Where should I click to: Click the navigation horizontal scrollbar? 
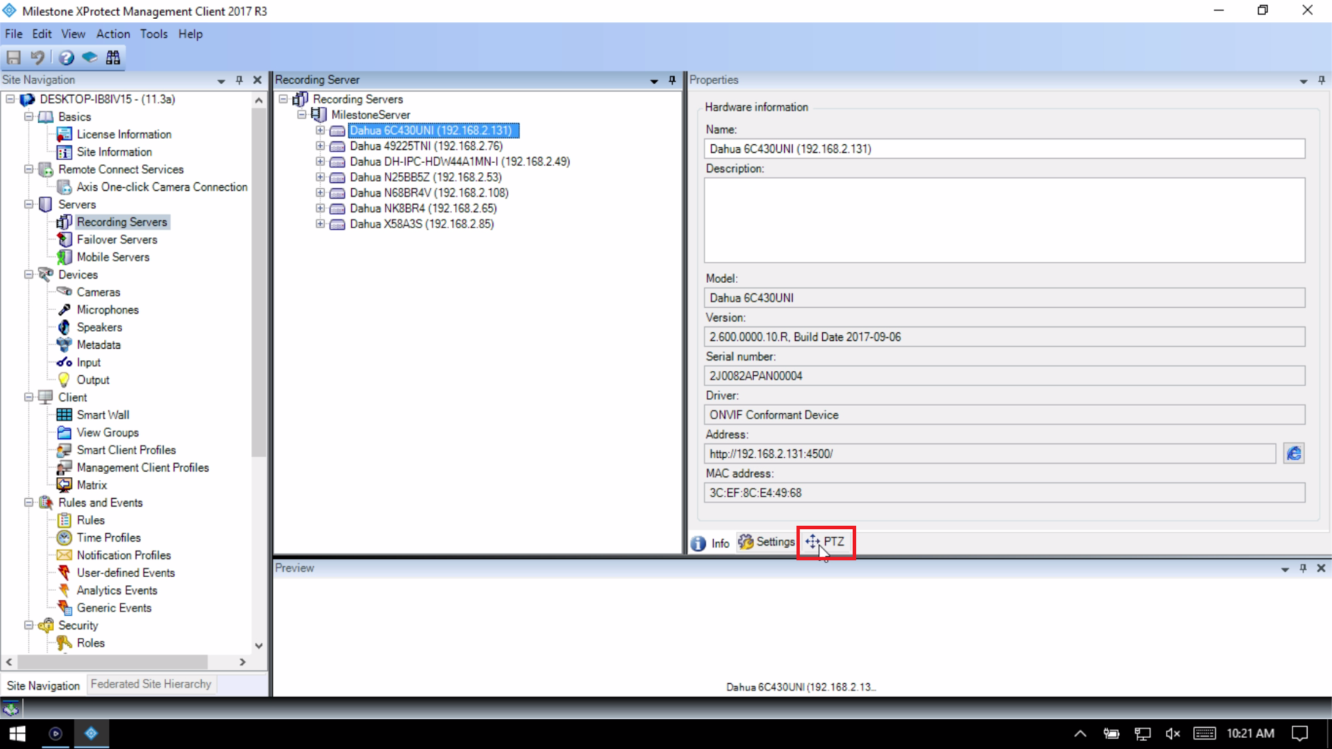[113, 662]
